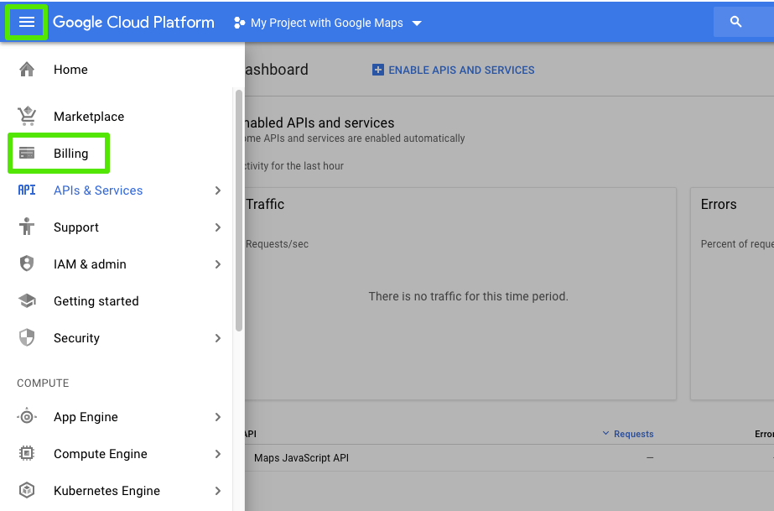This screenshot has width=774, height=511.
Task: Click the Security shield entry
Action: (x=76, y=337)
